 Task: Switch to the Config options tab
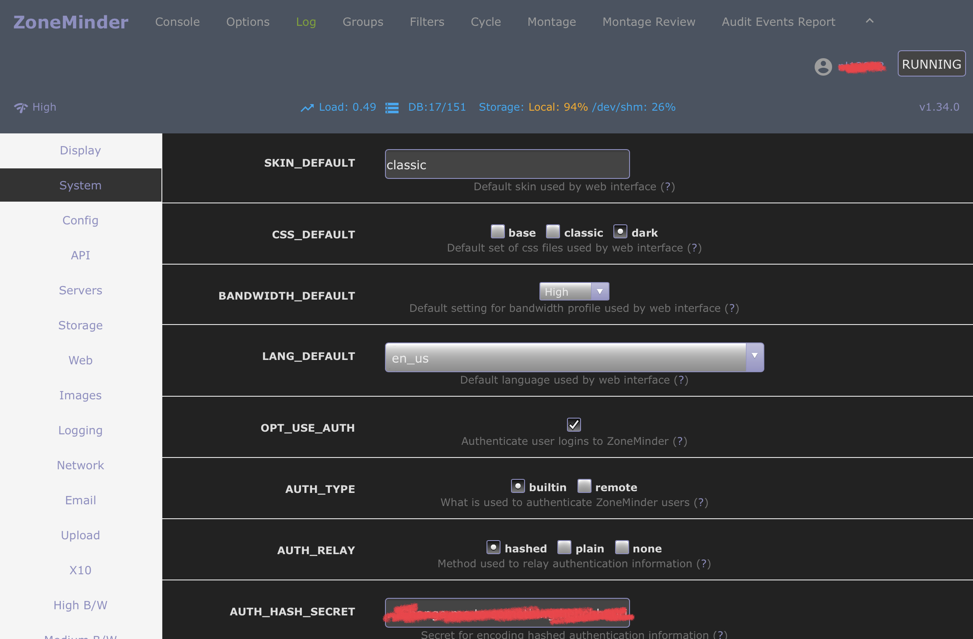[x=80, y=220]
